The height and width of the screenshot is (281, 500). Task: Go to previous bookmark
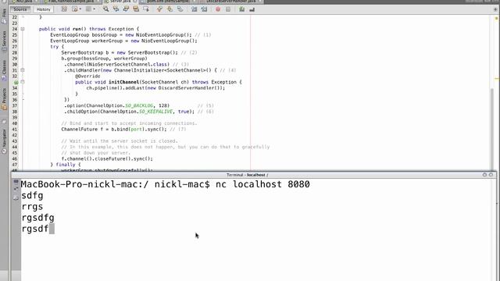pyautogui.click(x=159, y=9)
